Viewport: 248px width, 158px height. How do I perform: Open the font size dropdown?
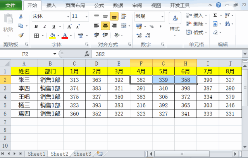[x=86, y=16]
